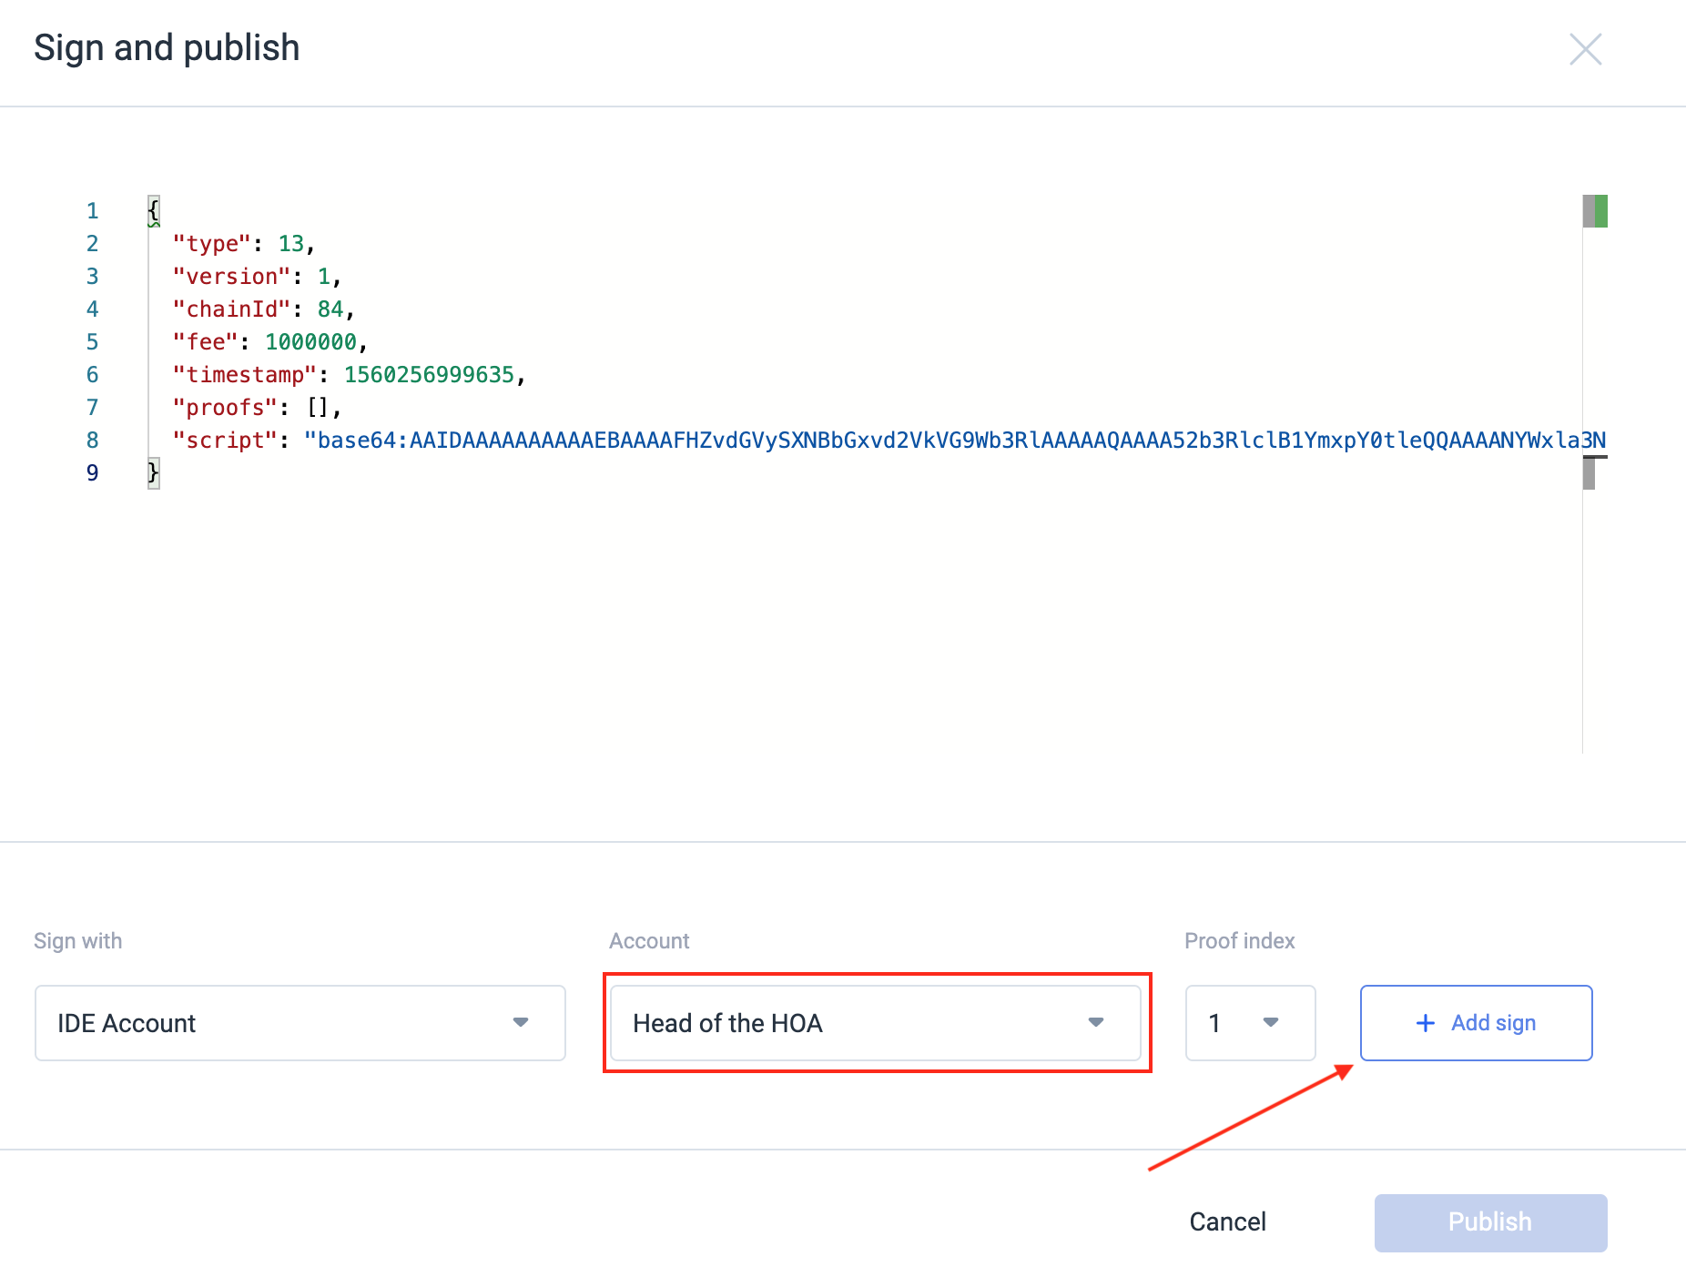The width and height of the screenshot is (1686, 1287).
Task: Close the Sign and publish dialog
Action: [x=1585, y=49]
